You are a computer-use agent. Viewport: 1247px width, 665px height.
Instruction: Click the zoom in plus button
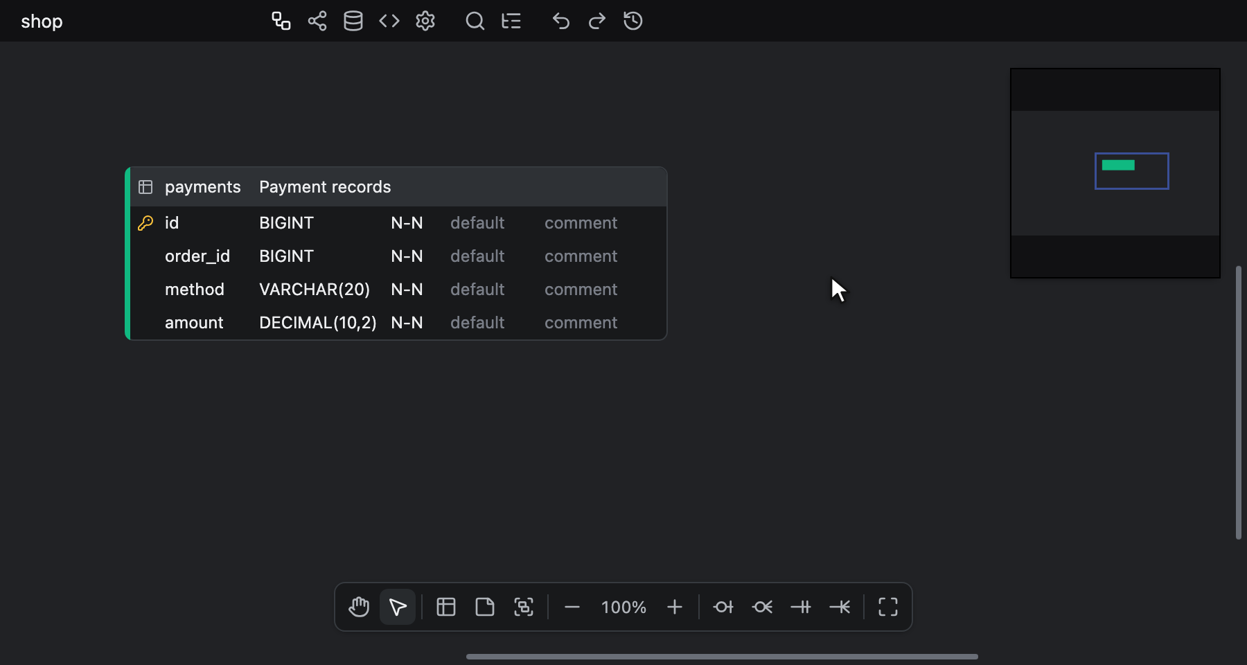675,607
